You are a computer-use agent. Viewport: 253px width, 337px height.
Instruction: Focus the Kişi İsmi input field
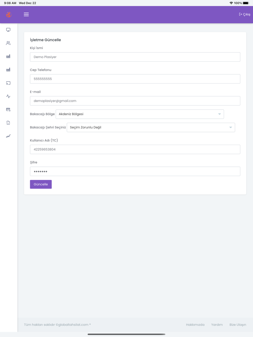pyautogui.click(x=135, y=57)
